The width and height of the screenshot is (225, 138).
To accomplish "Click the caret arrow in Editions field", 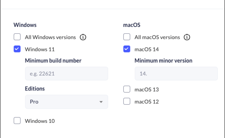I will [101, 102].
